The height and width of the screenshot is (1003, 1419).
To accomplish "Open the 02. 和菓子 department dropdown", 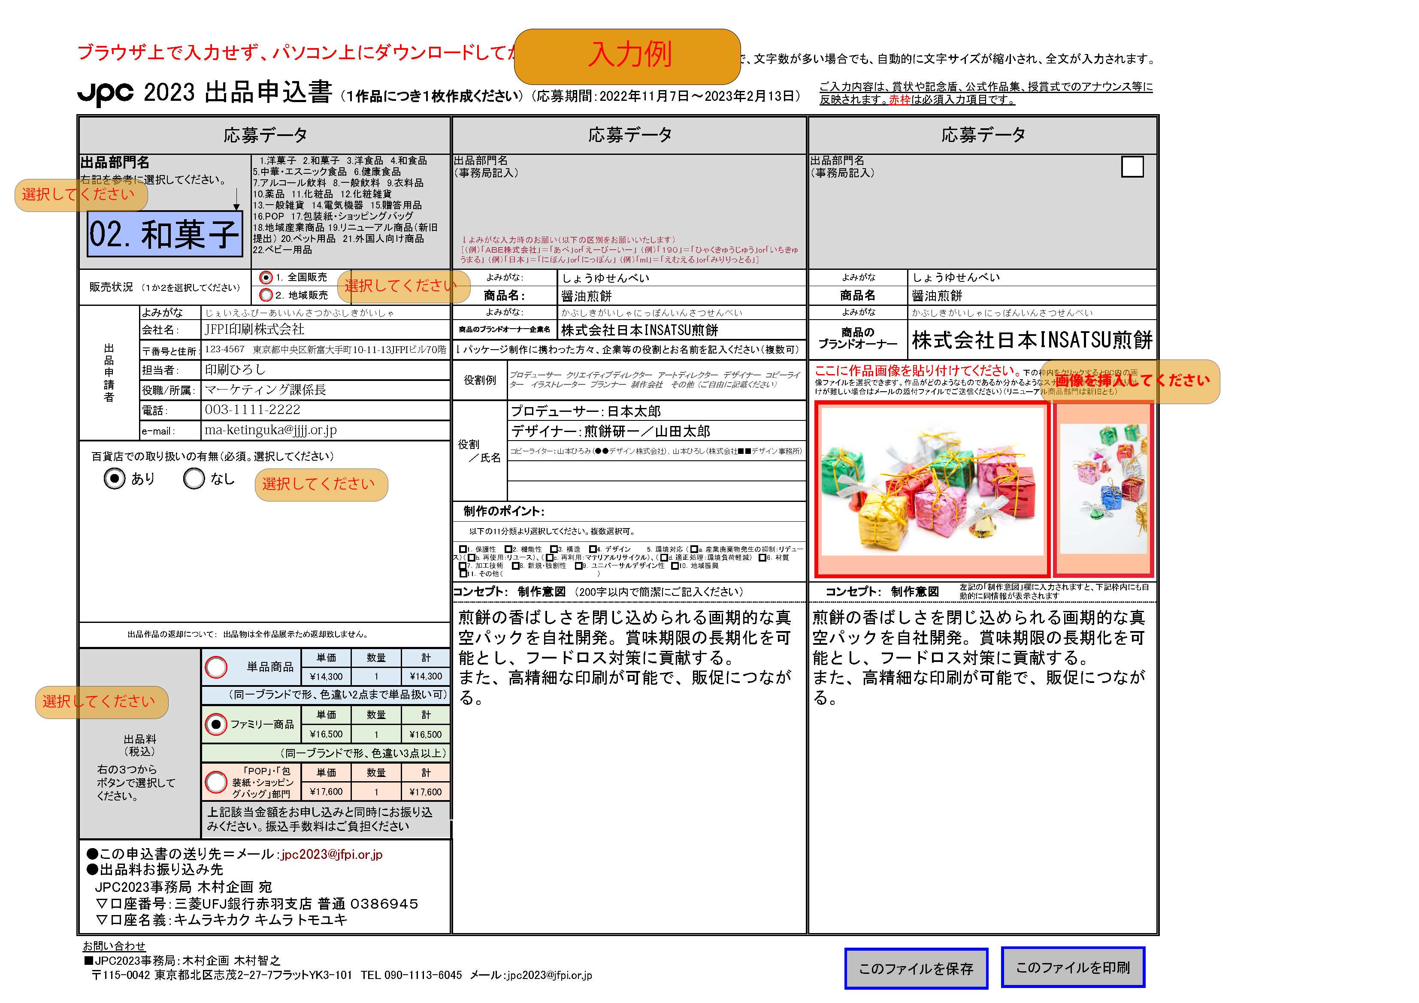I will (x=164, y=234).
